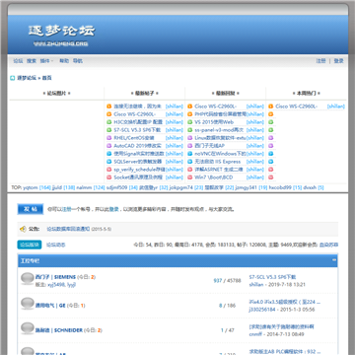
Task: Open the Win7 \Boot\BCD reply link
Action: coord(214,177)
